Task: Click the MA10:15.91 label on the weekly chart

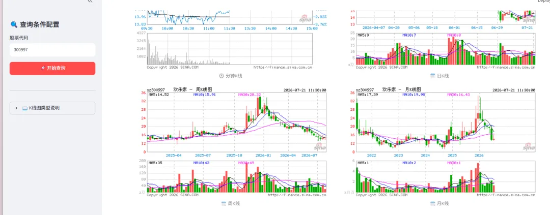Action: point(205,95)
